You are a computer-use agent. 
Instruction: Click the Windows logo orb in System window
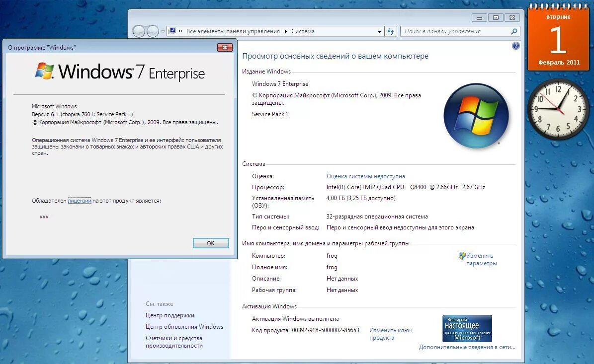476,115
